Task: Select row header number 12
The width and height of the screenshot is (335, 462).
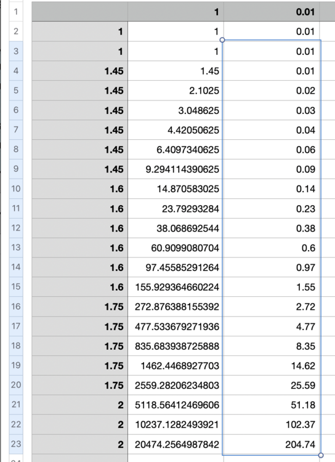Action: (16, 228)
